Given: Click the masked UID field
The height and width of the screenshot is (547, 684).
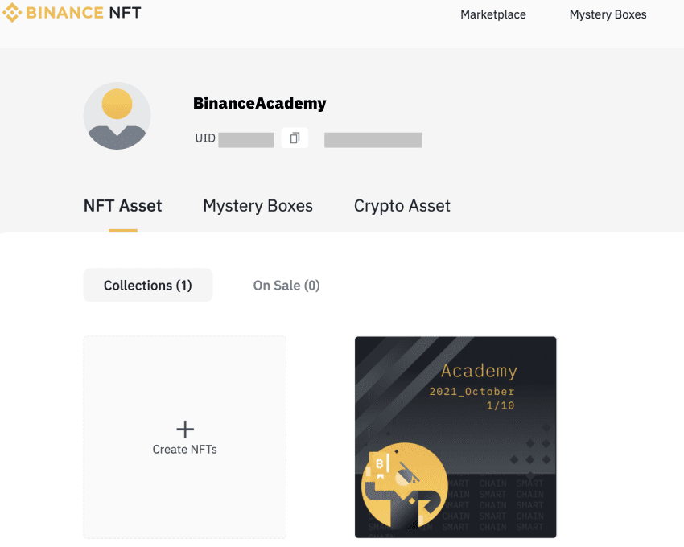Looking at the screenshot, I should pyautogui.click(x=246, y=138).
